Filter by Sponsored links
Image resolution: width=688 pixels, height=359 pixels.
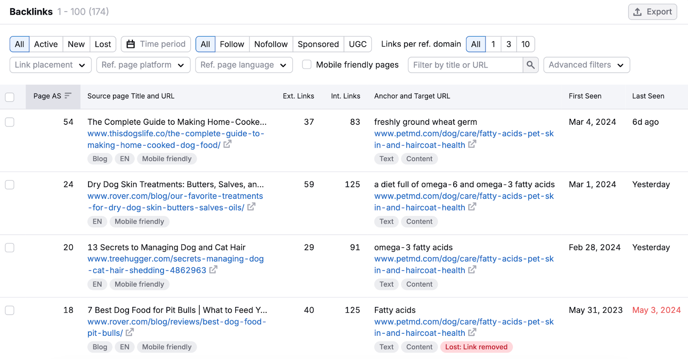click(318, 44)
